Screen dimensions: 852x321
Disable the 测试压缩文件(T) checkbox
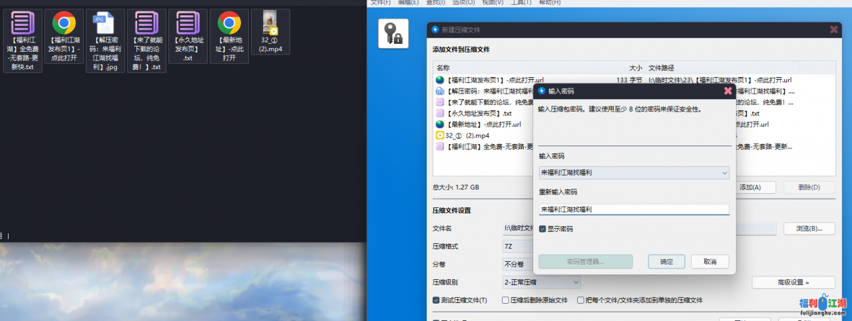point(437,300)
